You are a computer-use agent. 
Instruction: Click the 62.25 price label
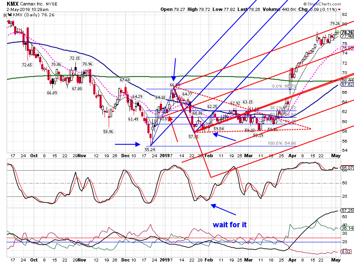(x=212, y=106)
